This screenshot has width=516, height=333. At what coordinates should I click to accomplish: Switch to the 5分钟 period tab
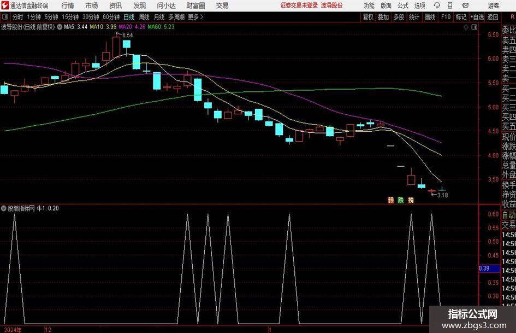(51, 17)
